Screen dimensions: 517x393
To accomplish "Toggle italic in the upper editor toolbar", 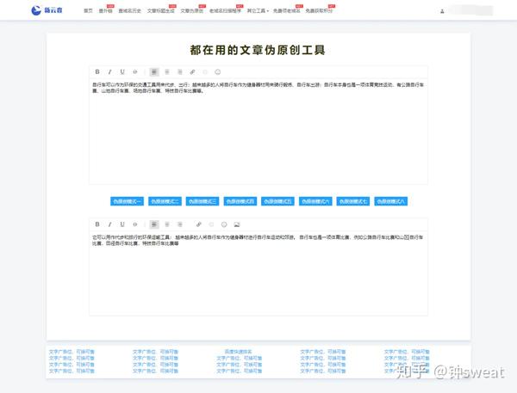I will coord(109,71).
